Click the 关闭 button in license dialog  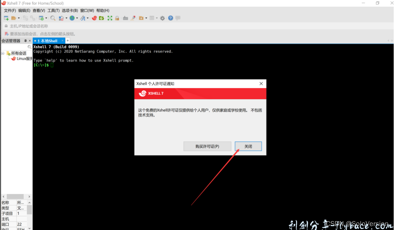click(248, 146)
